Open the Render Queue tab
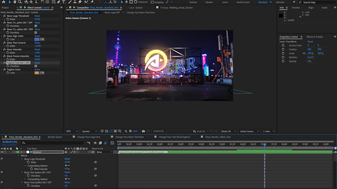Screen dimensions: 337x189 (x=55, y=137)
